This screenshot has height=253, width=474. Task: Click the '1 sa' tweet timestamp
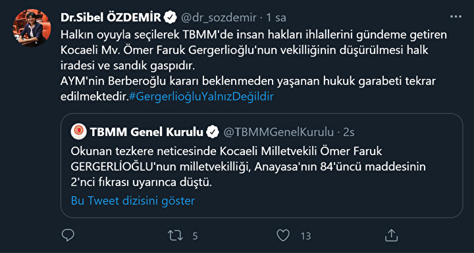(276, 18)
